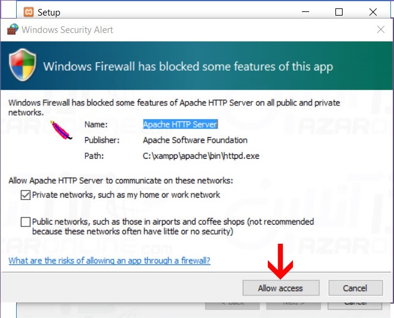Click the Setup window title text

pos(48,12)
